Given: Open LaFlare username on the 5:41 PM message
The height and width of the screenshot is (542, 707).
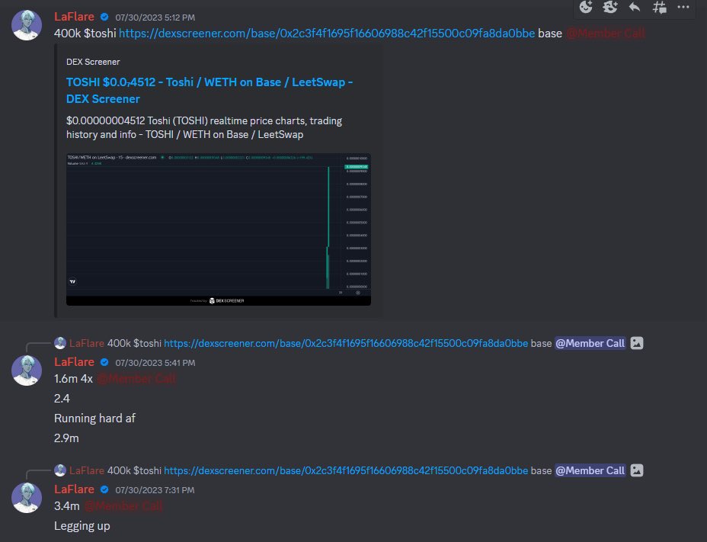Looking at the screenshot, I should click(74, 362).
